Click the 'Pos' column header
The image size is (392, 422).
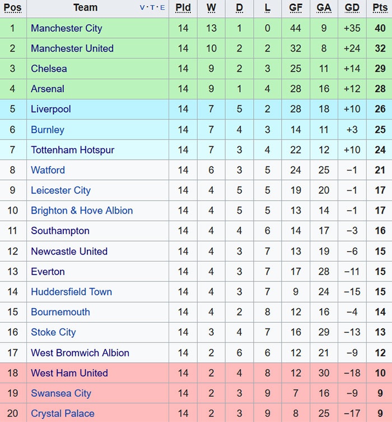click(12, 8)
